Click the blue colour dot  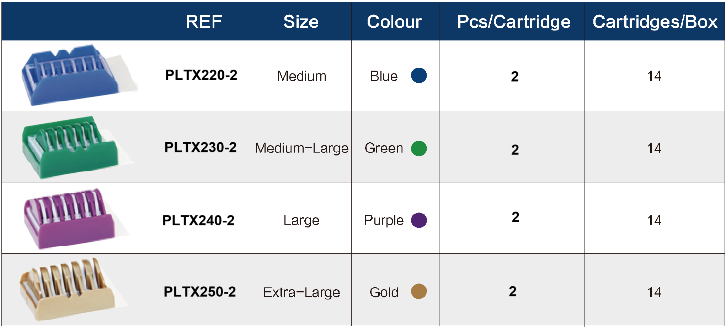(418, 75)
